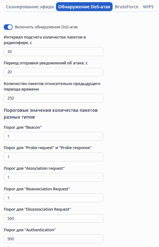
Task: Focus the Authentication threshold input field
Action: pyautogui.click(x=54, y=239)
